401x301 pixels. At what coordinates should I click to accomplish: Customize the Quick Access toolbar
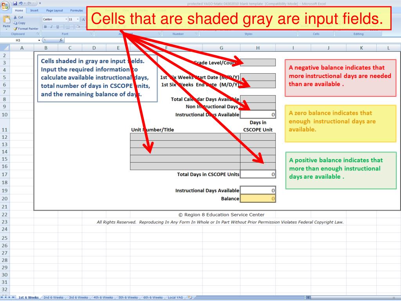[40, 4]
